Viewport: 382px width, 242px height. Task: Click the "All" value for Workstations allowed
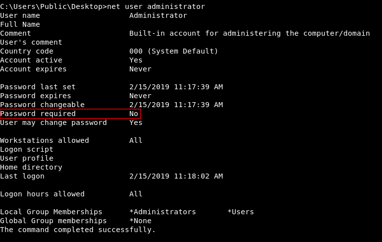point(136,140)
